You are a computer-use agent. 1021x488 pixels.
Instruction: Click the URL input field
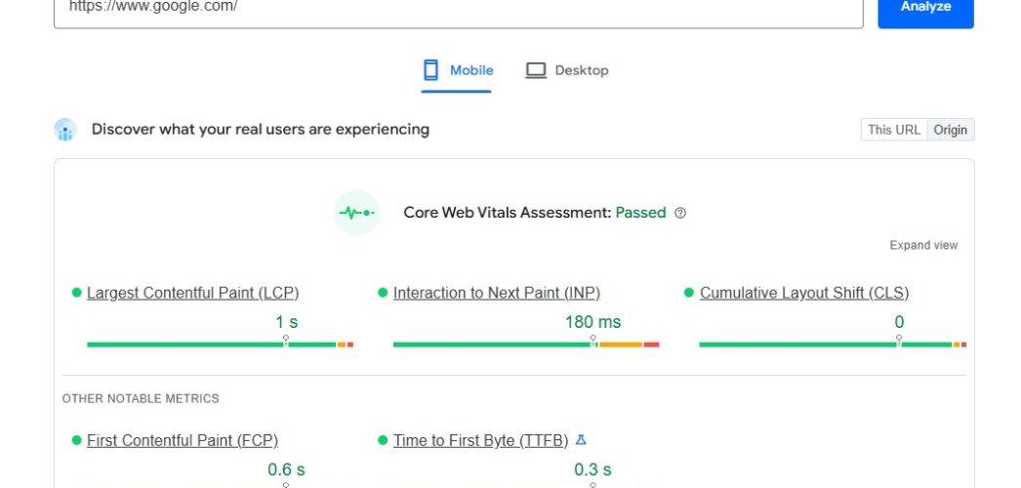(x=459, y=8)
